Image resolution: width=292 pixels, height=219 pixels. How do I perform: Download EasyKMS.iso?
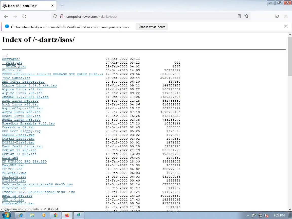coord(13,165)
